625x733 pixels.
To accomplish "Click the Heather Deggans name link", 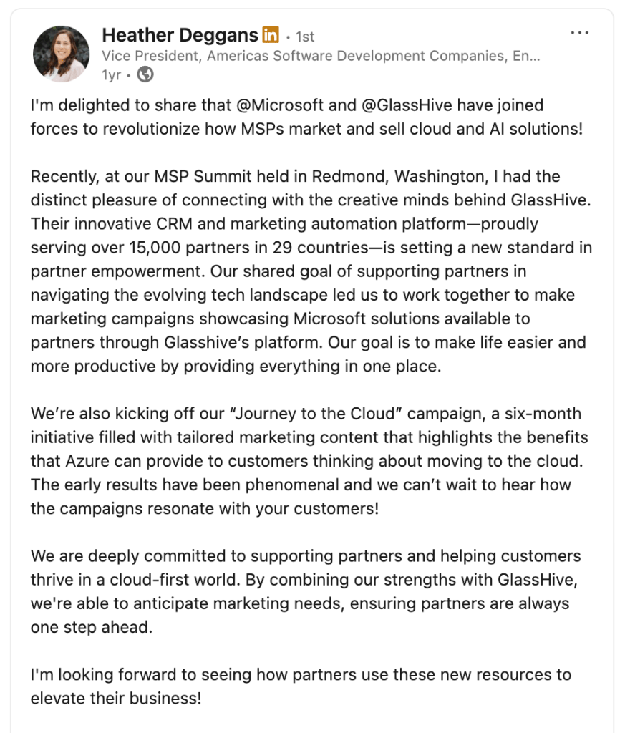I will coord(180,35).
